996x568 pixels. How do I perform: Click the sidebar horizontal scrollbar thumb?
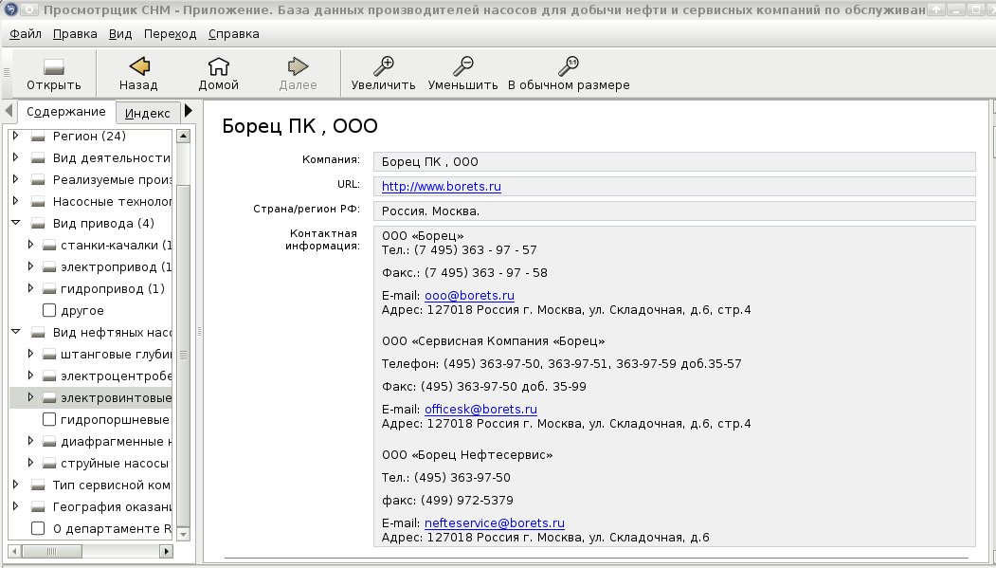tap(53, 552)
